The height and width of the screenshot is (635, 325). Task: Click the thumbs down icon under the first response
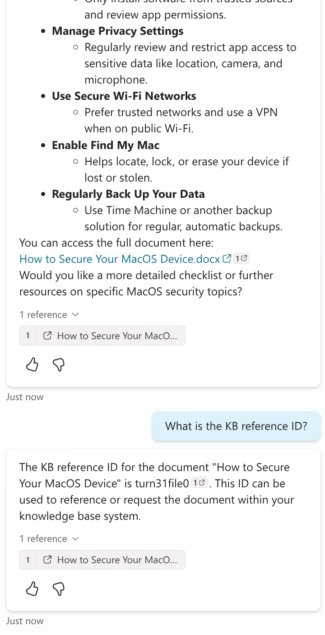tap(58, 365)
